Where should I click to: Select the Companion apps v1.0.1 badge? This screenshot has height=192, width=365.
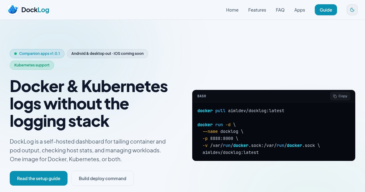[x=37, y=54]
